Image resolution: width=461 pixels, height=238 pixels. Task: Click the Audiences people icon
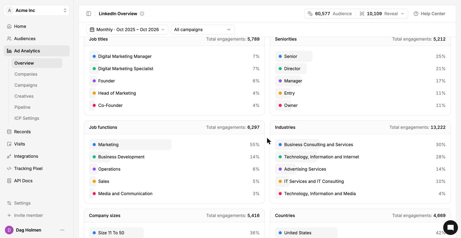click(x=9, y=39)
